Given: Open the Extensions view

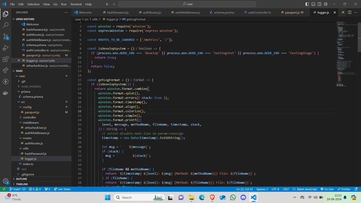Looking at the screenshot, I should [x=6, y=59].
